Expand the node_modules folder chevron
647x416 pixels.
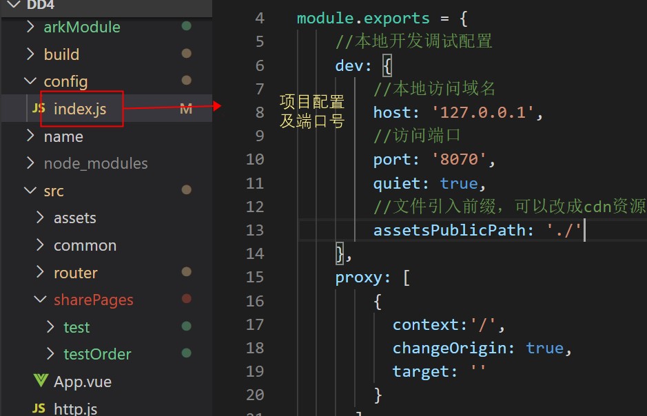point(30,163)
